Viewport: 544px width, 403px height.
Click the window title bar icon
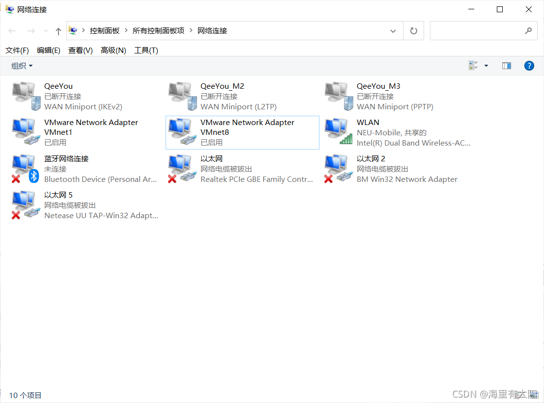[9, 9]
